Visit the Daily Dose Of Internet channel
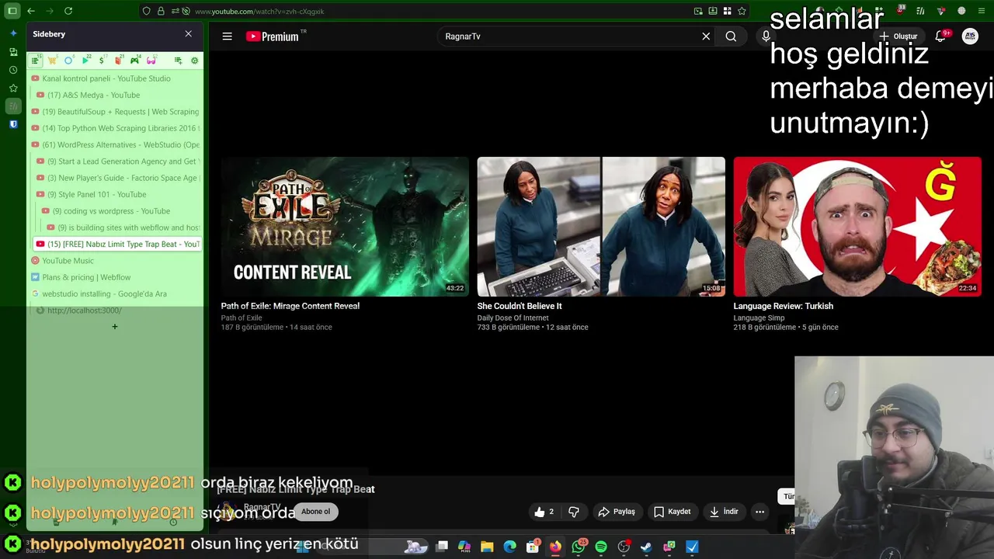Screen dimensions: 994x559 [x=513, y=318]
